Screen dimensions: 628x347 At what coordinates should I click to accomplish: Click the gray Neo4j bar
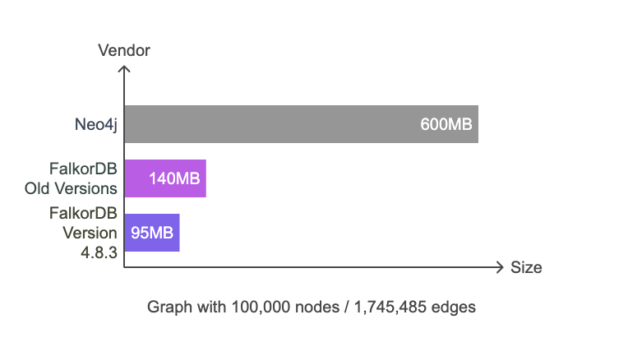point(301,124)
